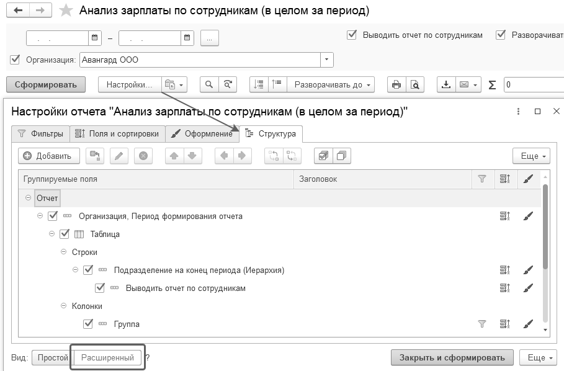Switch to the Фильтры tab

40,134
